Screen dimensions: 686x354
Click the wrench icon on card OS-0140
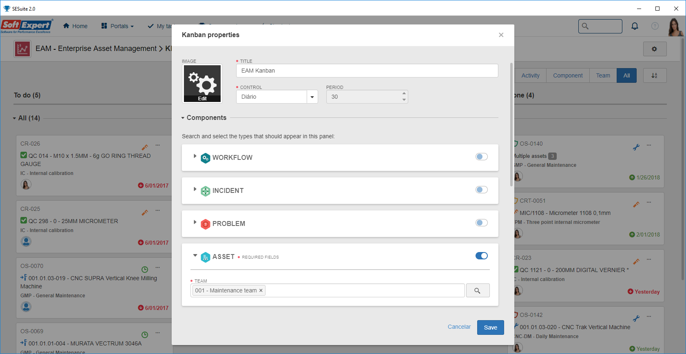[636, 147]
